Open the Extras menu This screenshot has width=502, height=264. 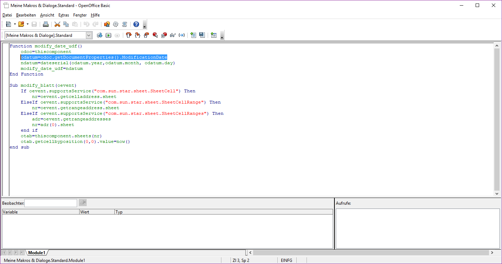tap(64, 15)
